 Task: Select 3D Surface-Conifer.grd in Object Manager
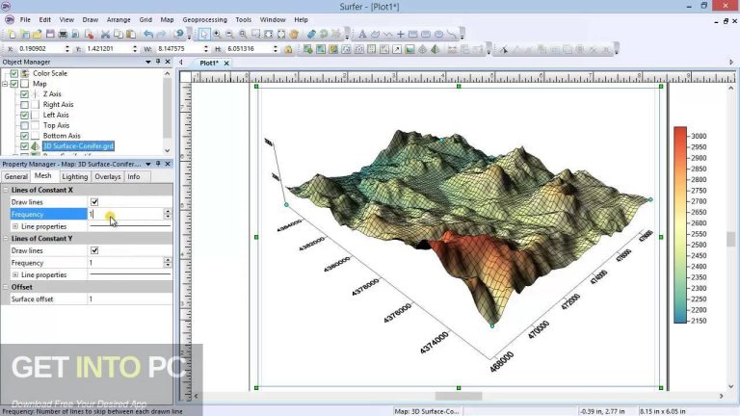click(x=77, y=146)
